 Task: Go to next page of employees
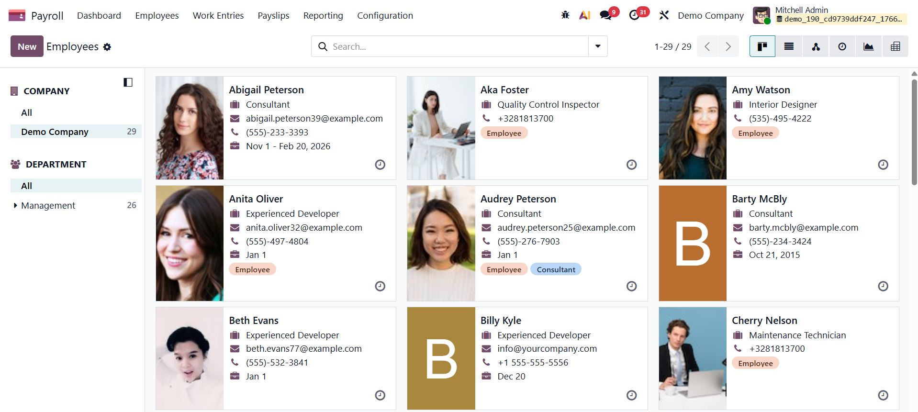coord(728,46)
